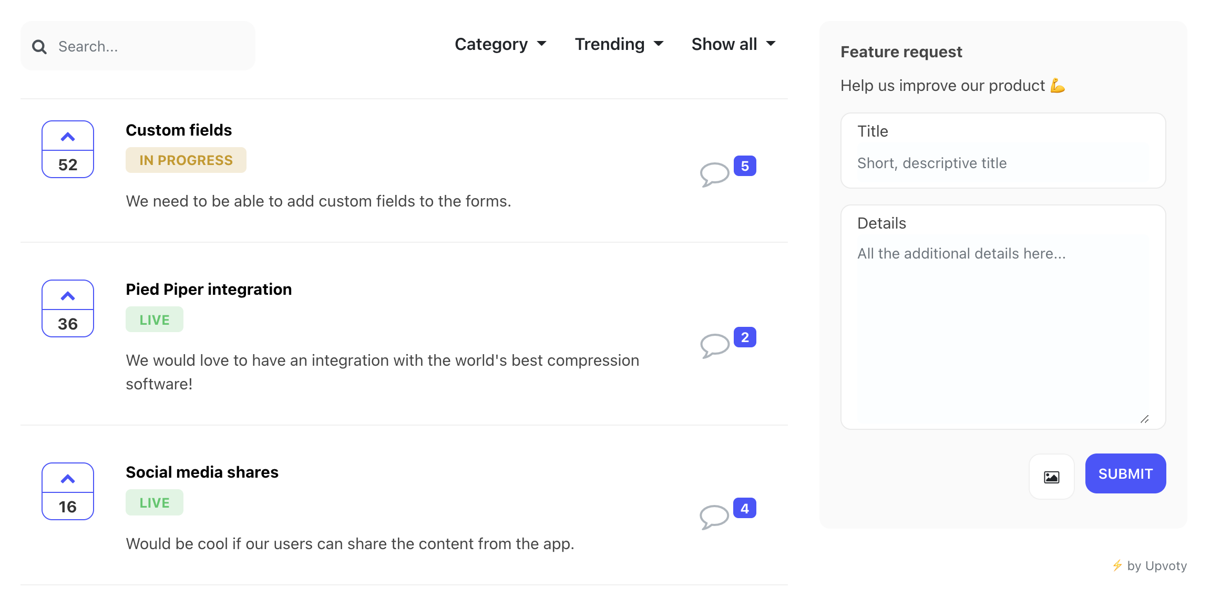Click the lightning bolt icon next to Upvoty
This screenshot has height=598, width=1211.
(x=1117, y=566)
